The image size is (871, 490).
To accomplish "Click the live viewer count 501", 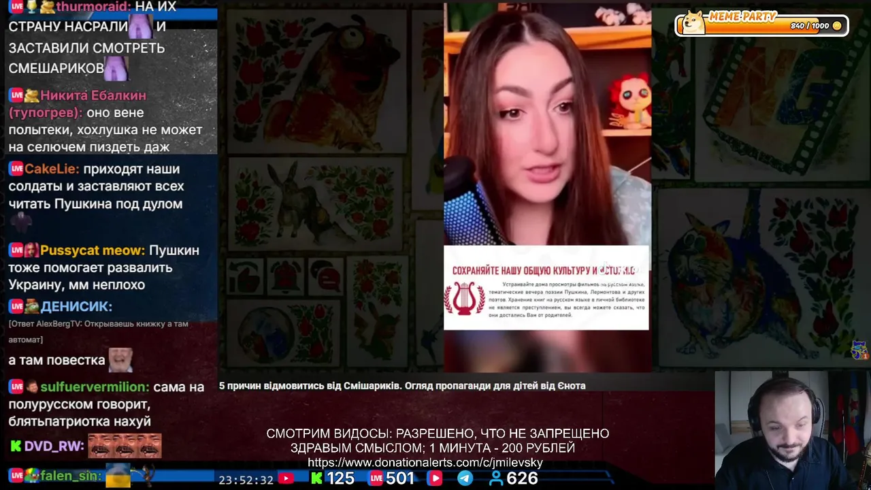I will pos(400,478).
